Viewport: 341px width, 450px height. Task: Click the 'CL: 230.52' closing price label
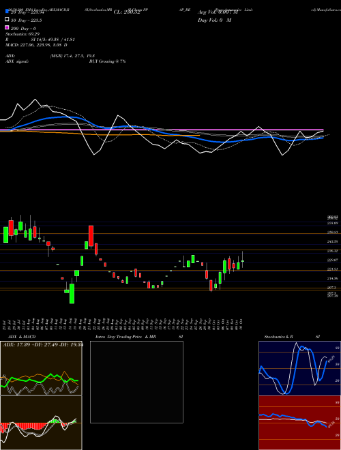[127, 12]
